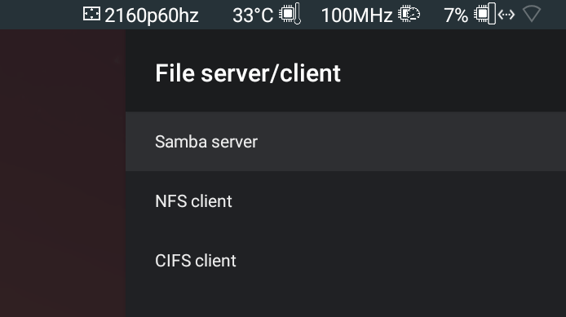The width and height of the screenshot is (566, 317).
Task: Click blank status bar left of resolution icon
Action: [40, 15]
